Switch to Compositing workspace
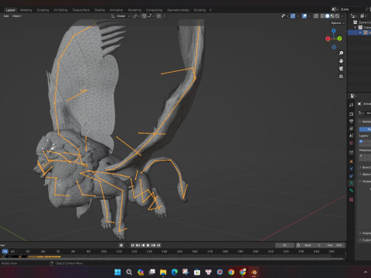 (154, 10)
